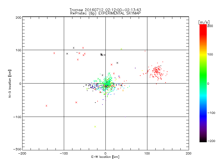This screenshot has height=167, width=222.
Task: Click the colorbar tick label '200'
Action: 210,26
